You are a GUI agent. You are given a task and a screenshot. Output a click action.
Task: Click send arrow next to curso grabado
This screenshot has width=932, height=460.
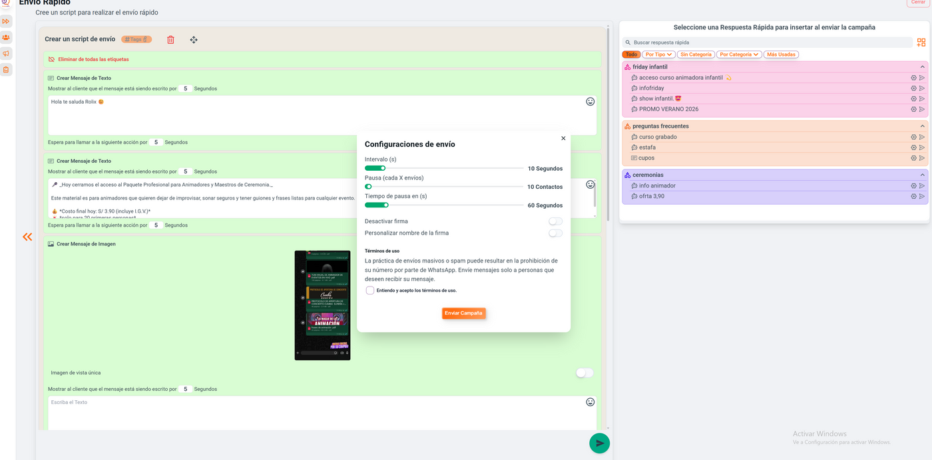[922, 137]
